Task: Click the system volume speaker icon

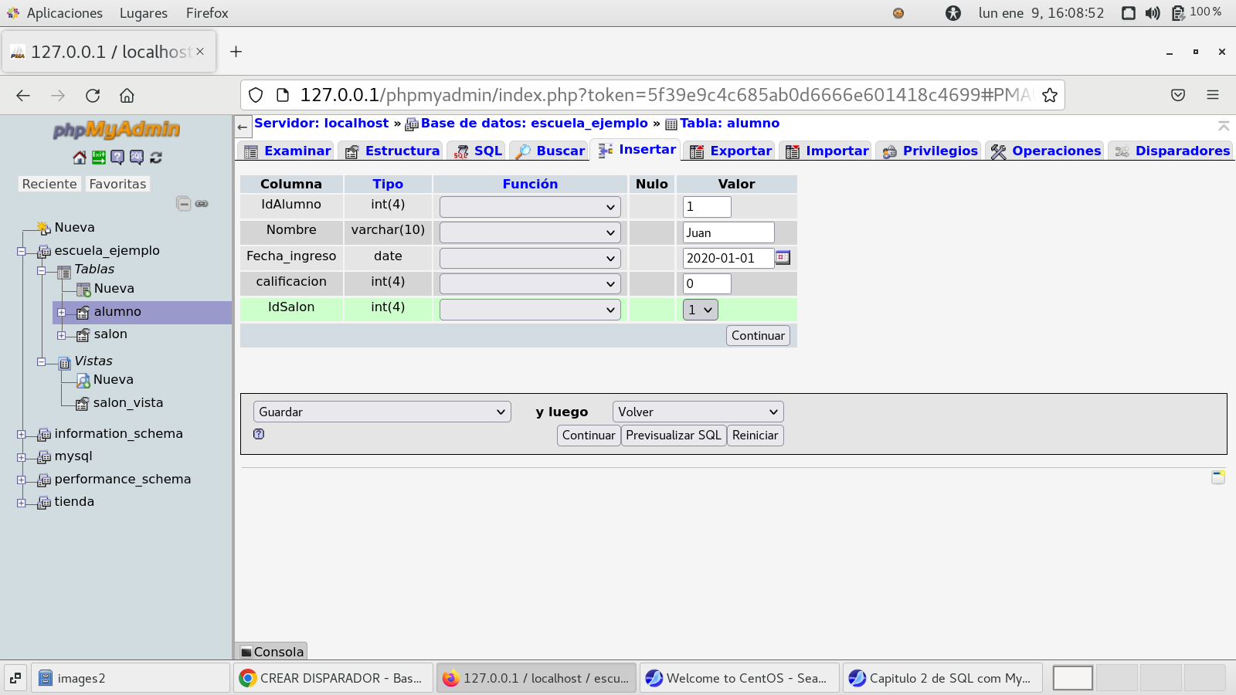Action: tap(1153, 13)
